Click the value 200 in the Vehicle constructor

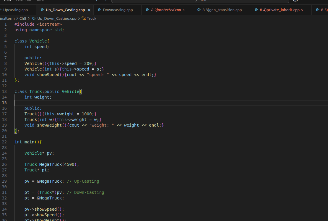(88, 63)
